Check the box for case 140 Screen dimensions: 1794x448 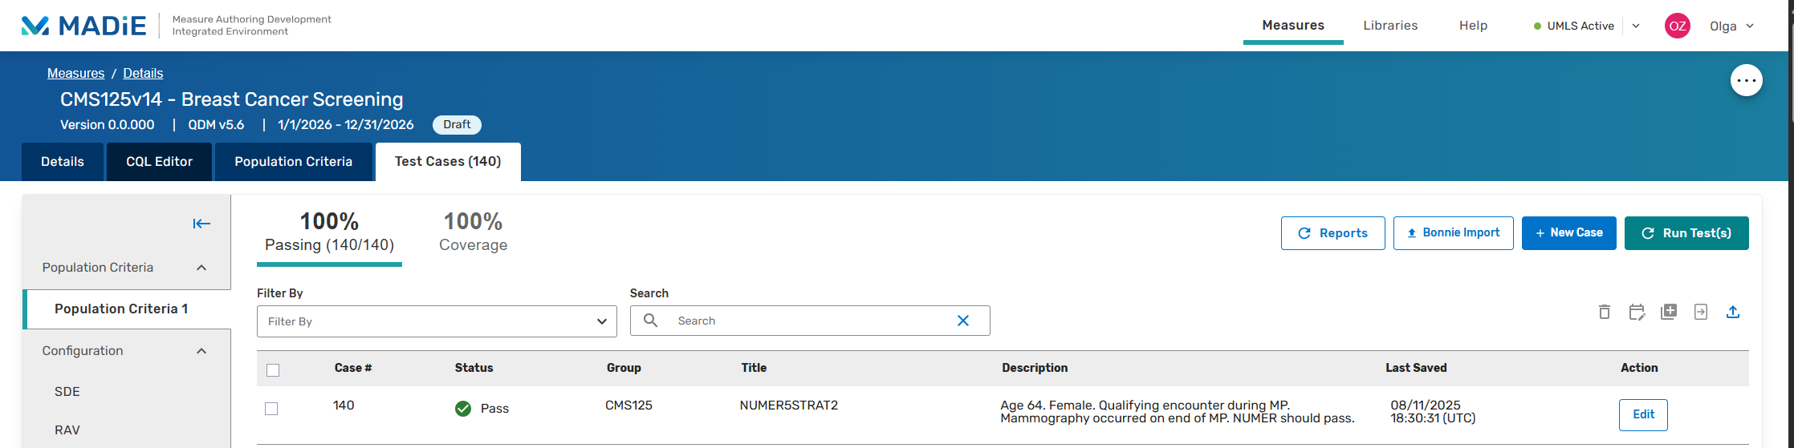(271, 409)
